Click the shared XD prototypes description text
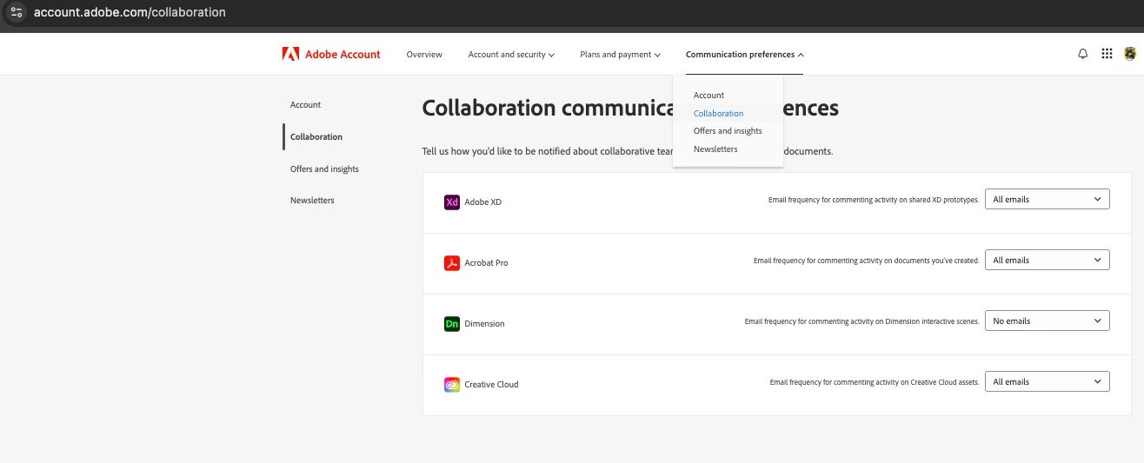 click(x=874, y=200)
